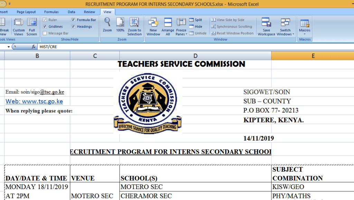Open the Zoom magnifier dialog

point(107,25)
